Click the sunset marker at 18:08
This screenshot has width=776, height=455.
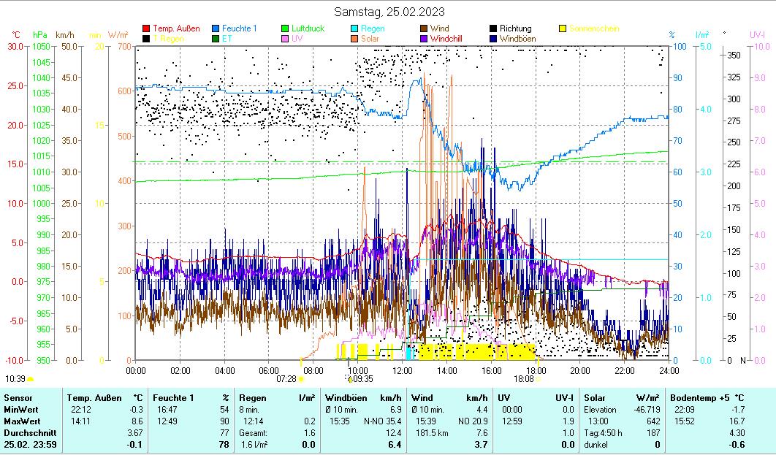tap(538, 379)
